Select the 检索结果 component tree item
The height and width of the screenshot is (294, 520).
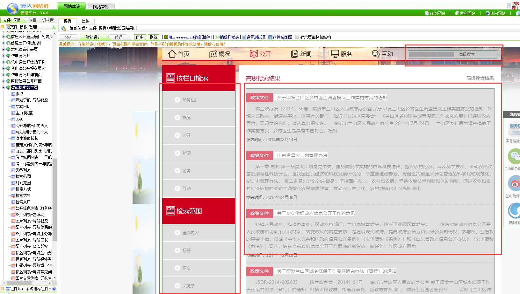[23, 195]
